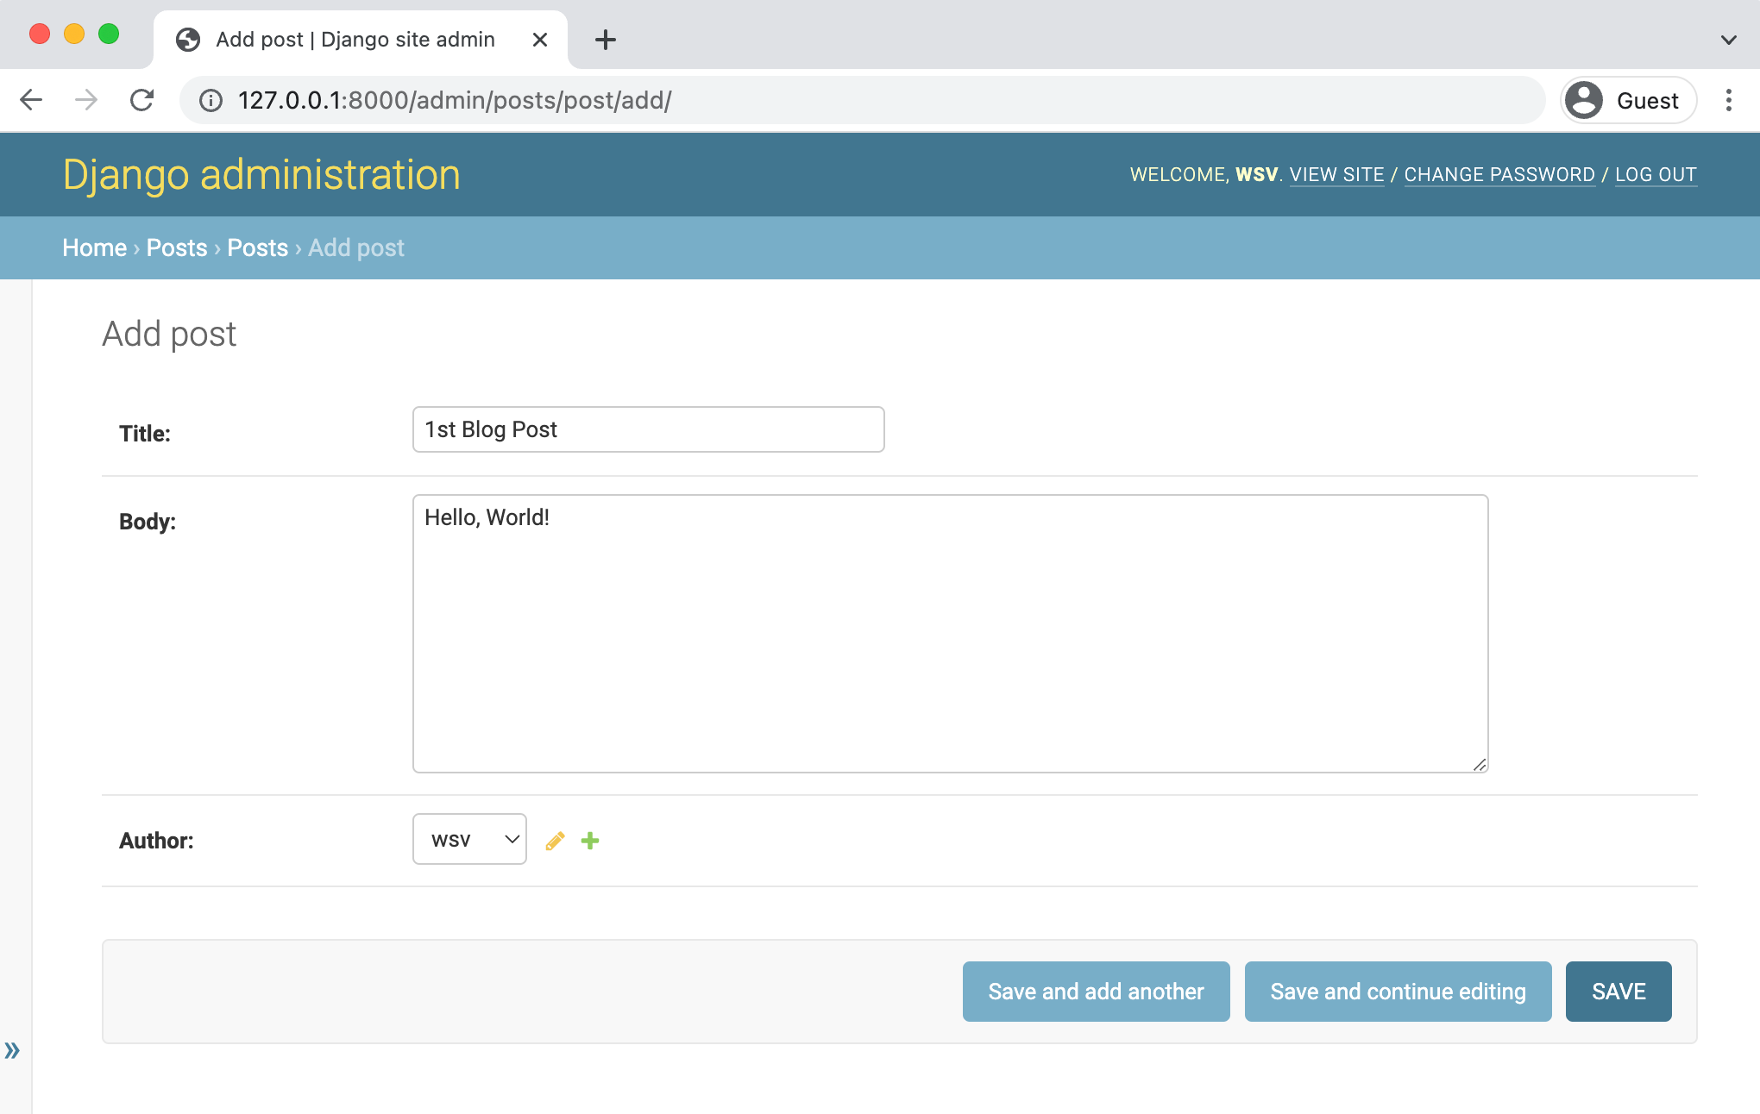Open the first Posts breadcrumb
This screenshot has width=1760, height=1114.
click(x=177, y=247)
